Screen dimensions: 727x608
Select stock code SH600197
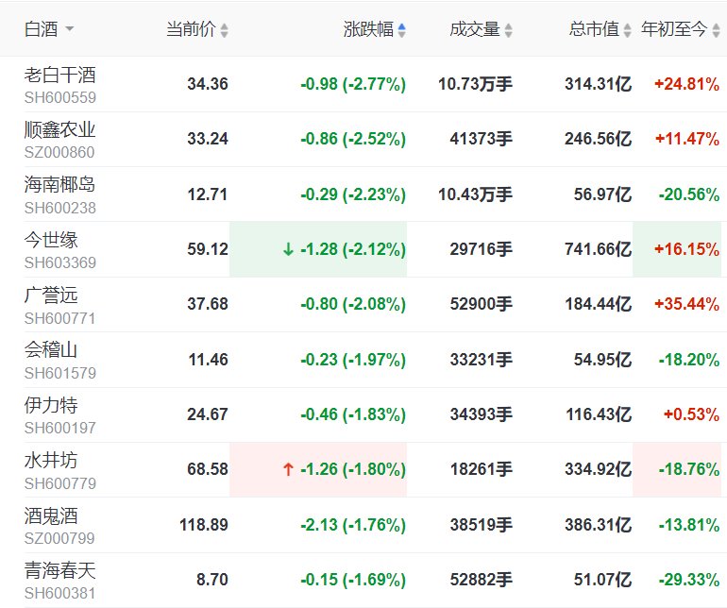[x=60, y=428]
